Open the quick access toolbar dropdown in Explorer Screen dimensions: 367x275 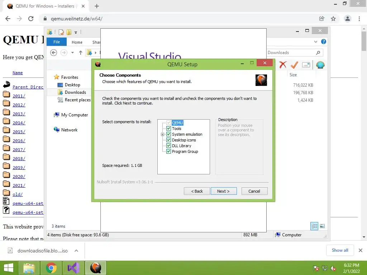tap(76, 32)
